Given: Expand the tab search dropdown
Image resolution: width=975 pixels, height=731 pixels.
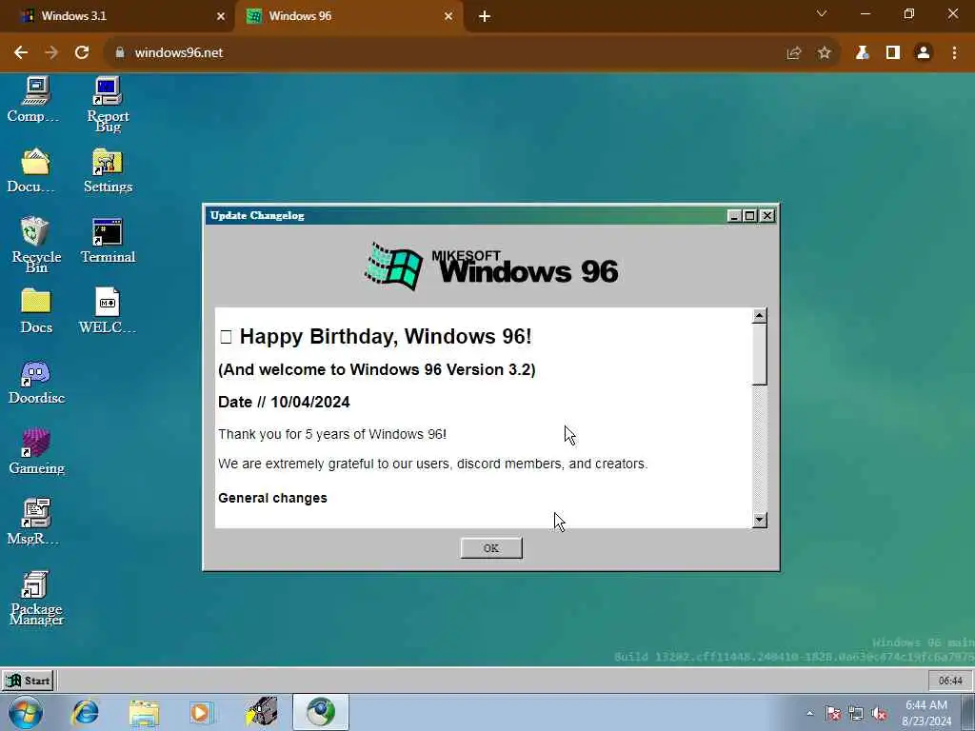Looking at the screenshot, I should [x=822, y=13].
